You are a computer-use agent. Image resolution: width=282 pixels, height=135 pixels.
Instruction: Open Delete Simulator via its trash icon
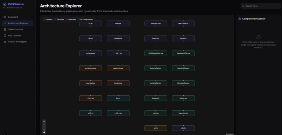tap(5, 29)
